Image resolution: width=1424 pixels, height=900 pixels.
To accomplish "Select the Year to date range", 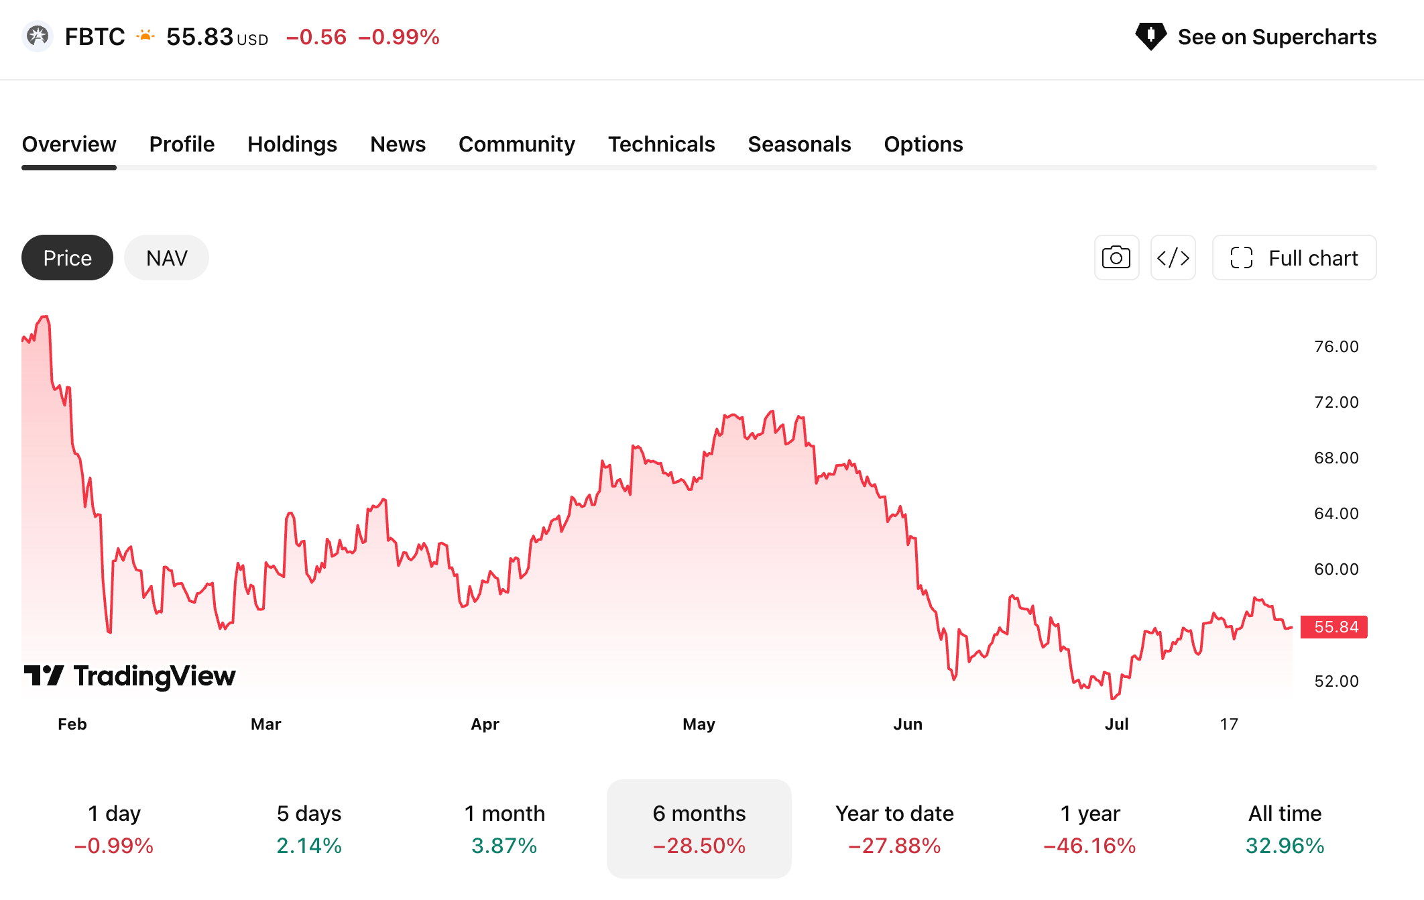I will [894, 829].
